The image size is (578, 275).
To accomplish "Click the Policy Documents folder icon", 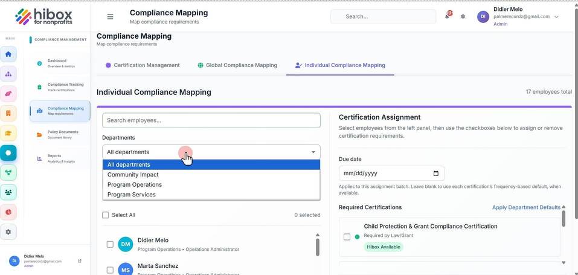I will pos(39,135).
